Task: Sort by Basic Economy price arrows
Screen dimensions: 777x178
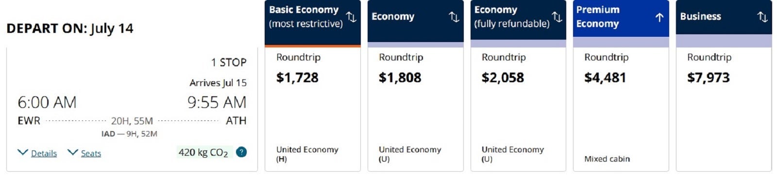Action: pos(351,17)
